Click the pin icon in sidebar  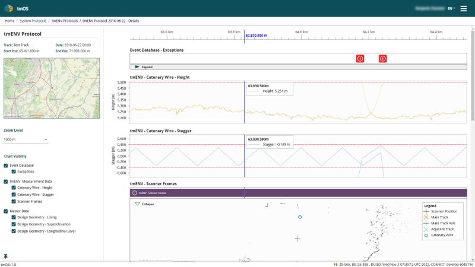5,256
